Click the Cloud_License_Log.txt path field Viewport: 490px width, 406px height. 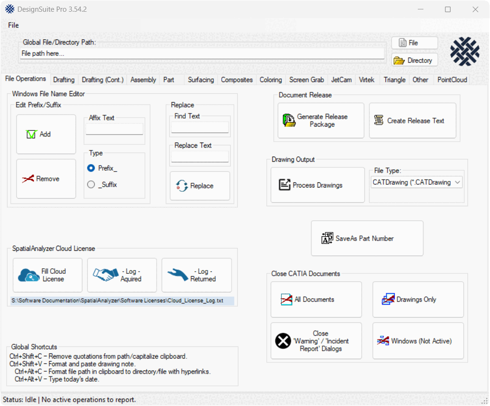(x=122, y=301)
